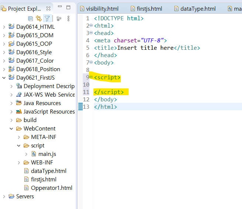
Task: Switch to the firstjs.html editor tab
Action: 146,9
